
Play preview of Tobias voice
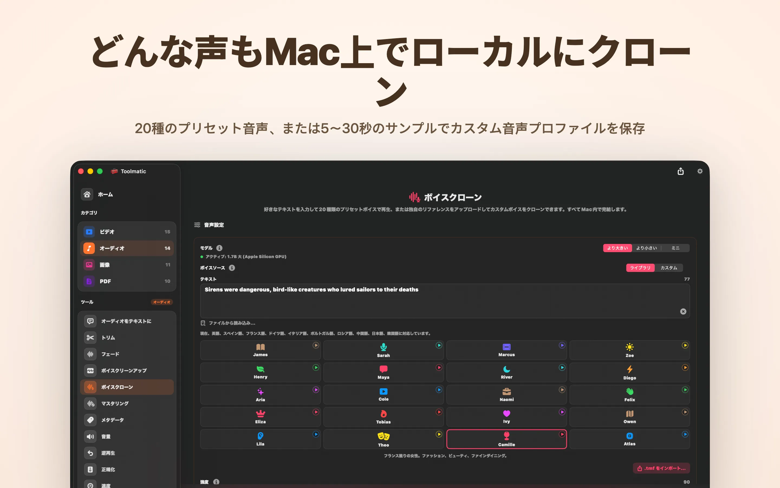[x=439, y=412]
